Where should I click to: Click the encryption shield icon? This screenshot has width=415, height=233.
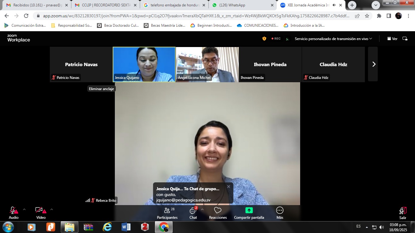(x=264, y=39)
